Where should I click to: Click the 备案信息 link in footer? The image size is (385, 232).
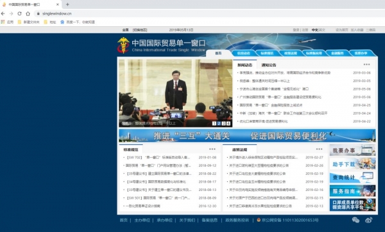point(210,220)
